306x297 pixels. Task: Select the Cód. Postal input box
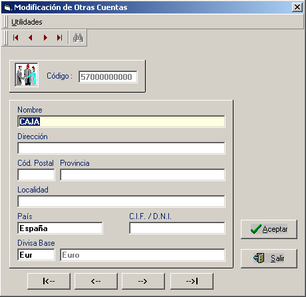tap(36, 174)
